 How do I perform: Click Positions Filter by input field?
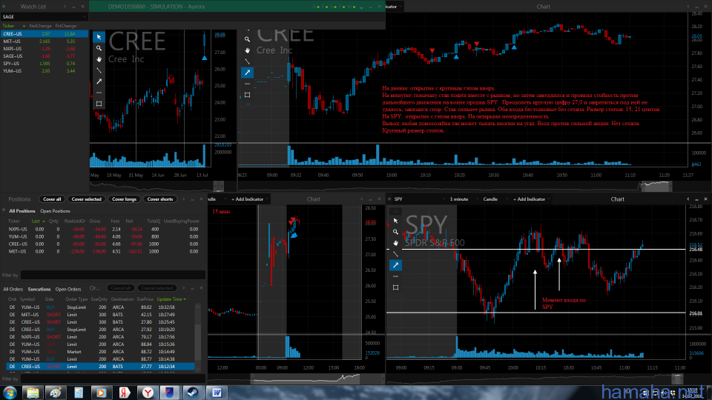coord(113,275)
